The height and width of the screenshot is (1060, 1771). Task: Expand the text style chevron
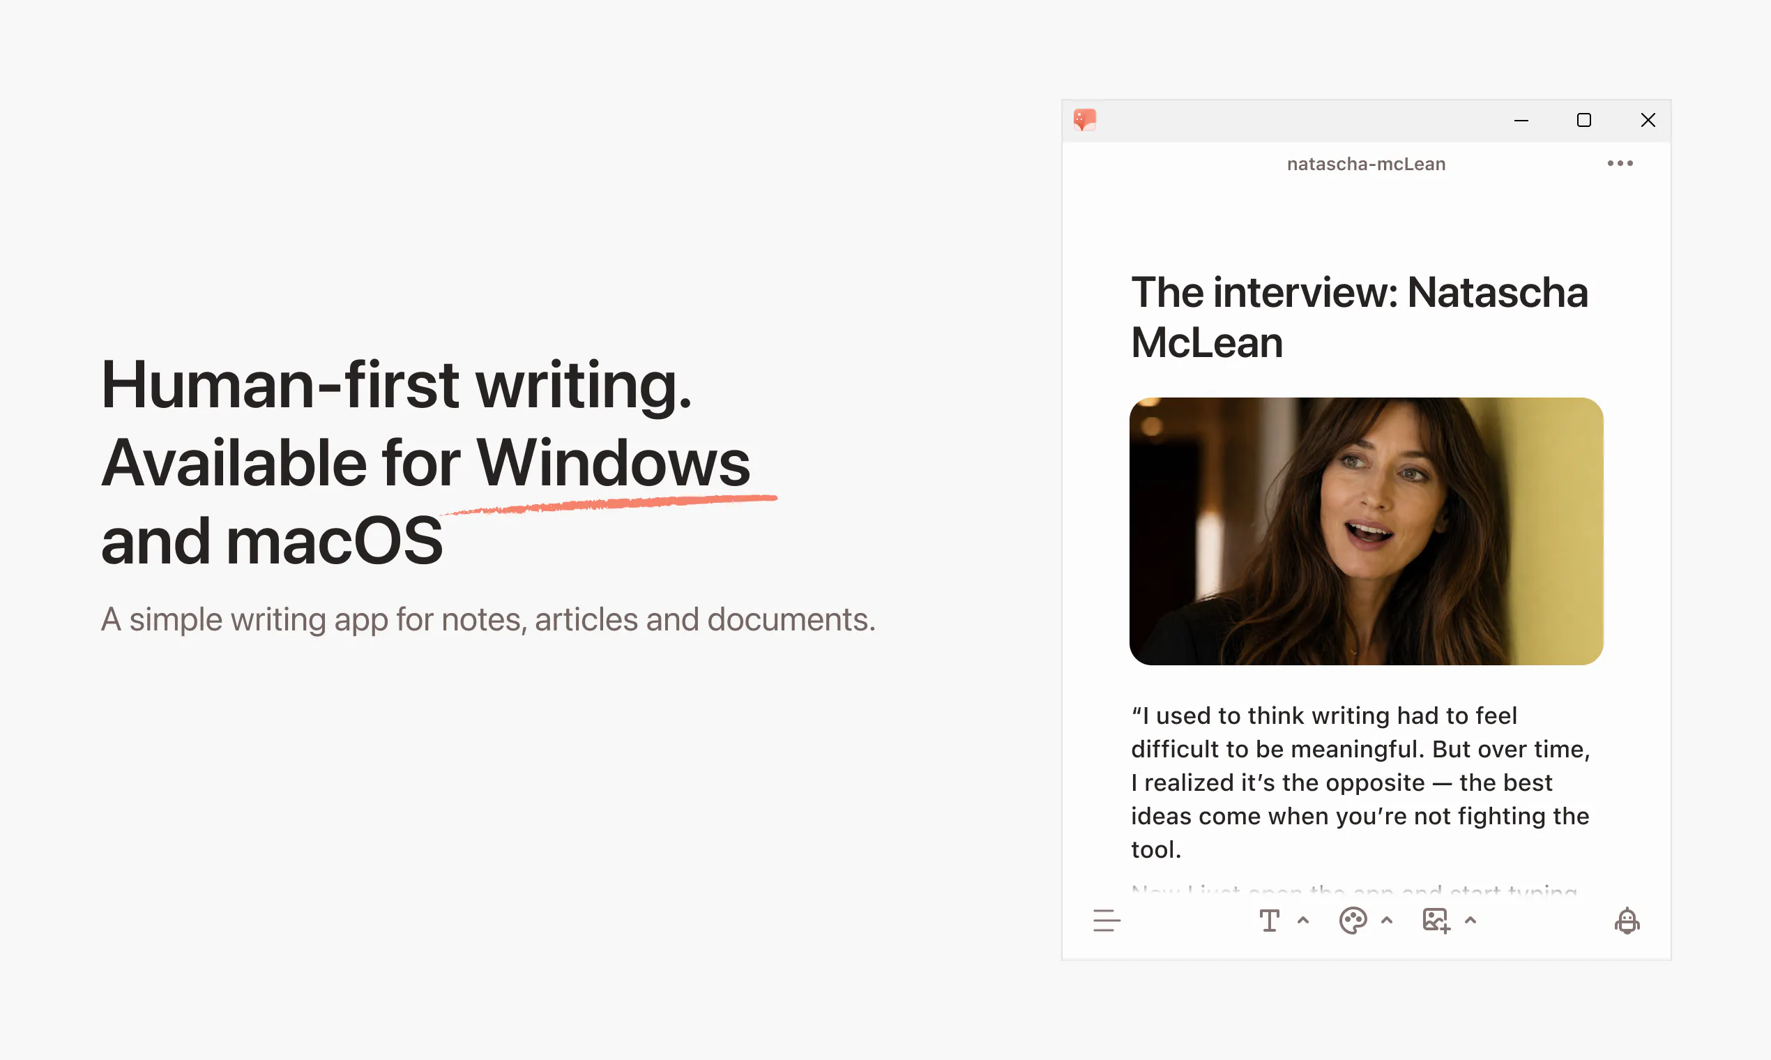(1303, 921)
